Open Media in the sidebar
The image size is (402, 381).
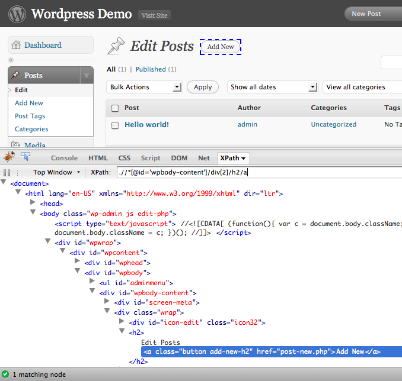point(35,145)
